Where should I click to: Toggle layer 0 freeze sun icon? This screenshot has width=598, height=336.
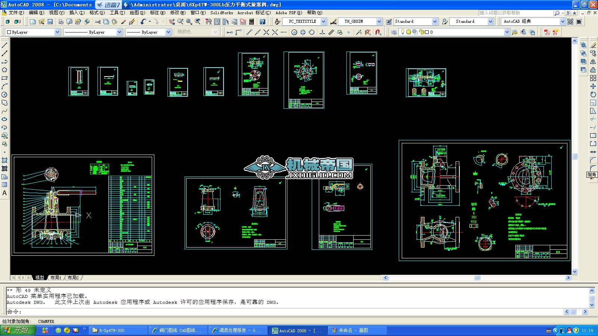pos(409,32)
